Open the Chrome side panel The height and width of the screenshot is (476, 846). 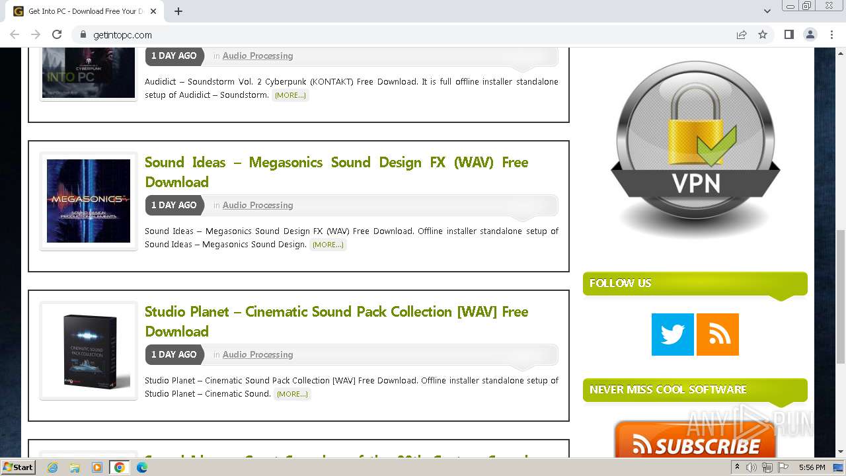(x=788, y=35)
